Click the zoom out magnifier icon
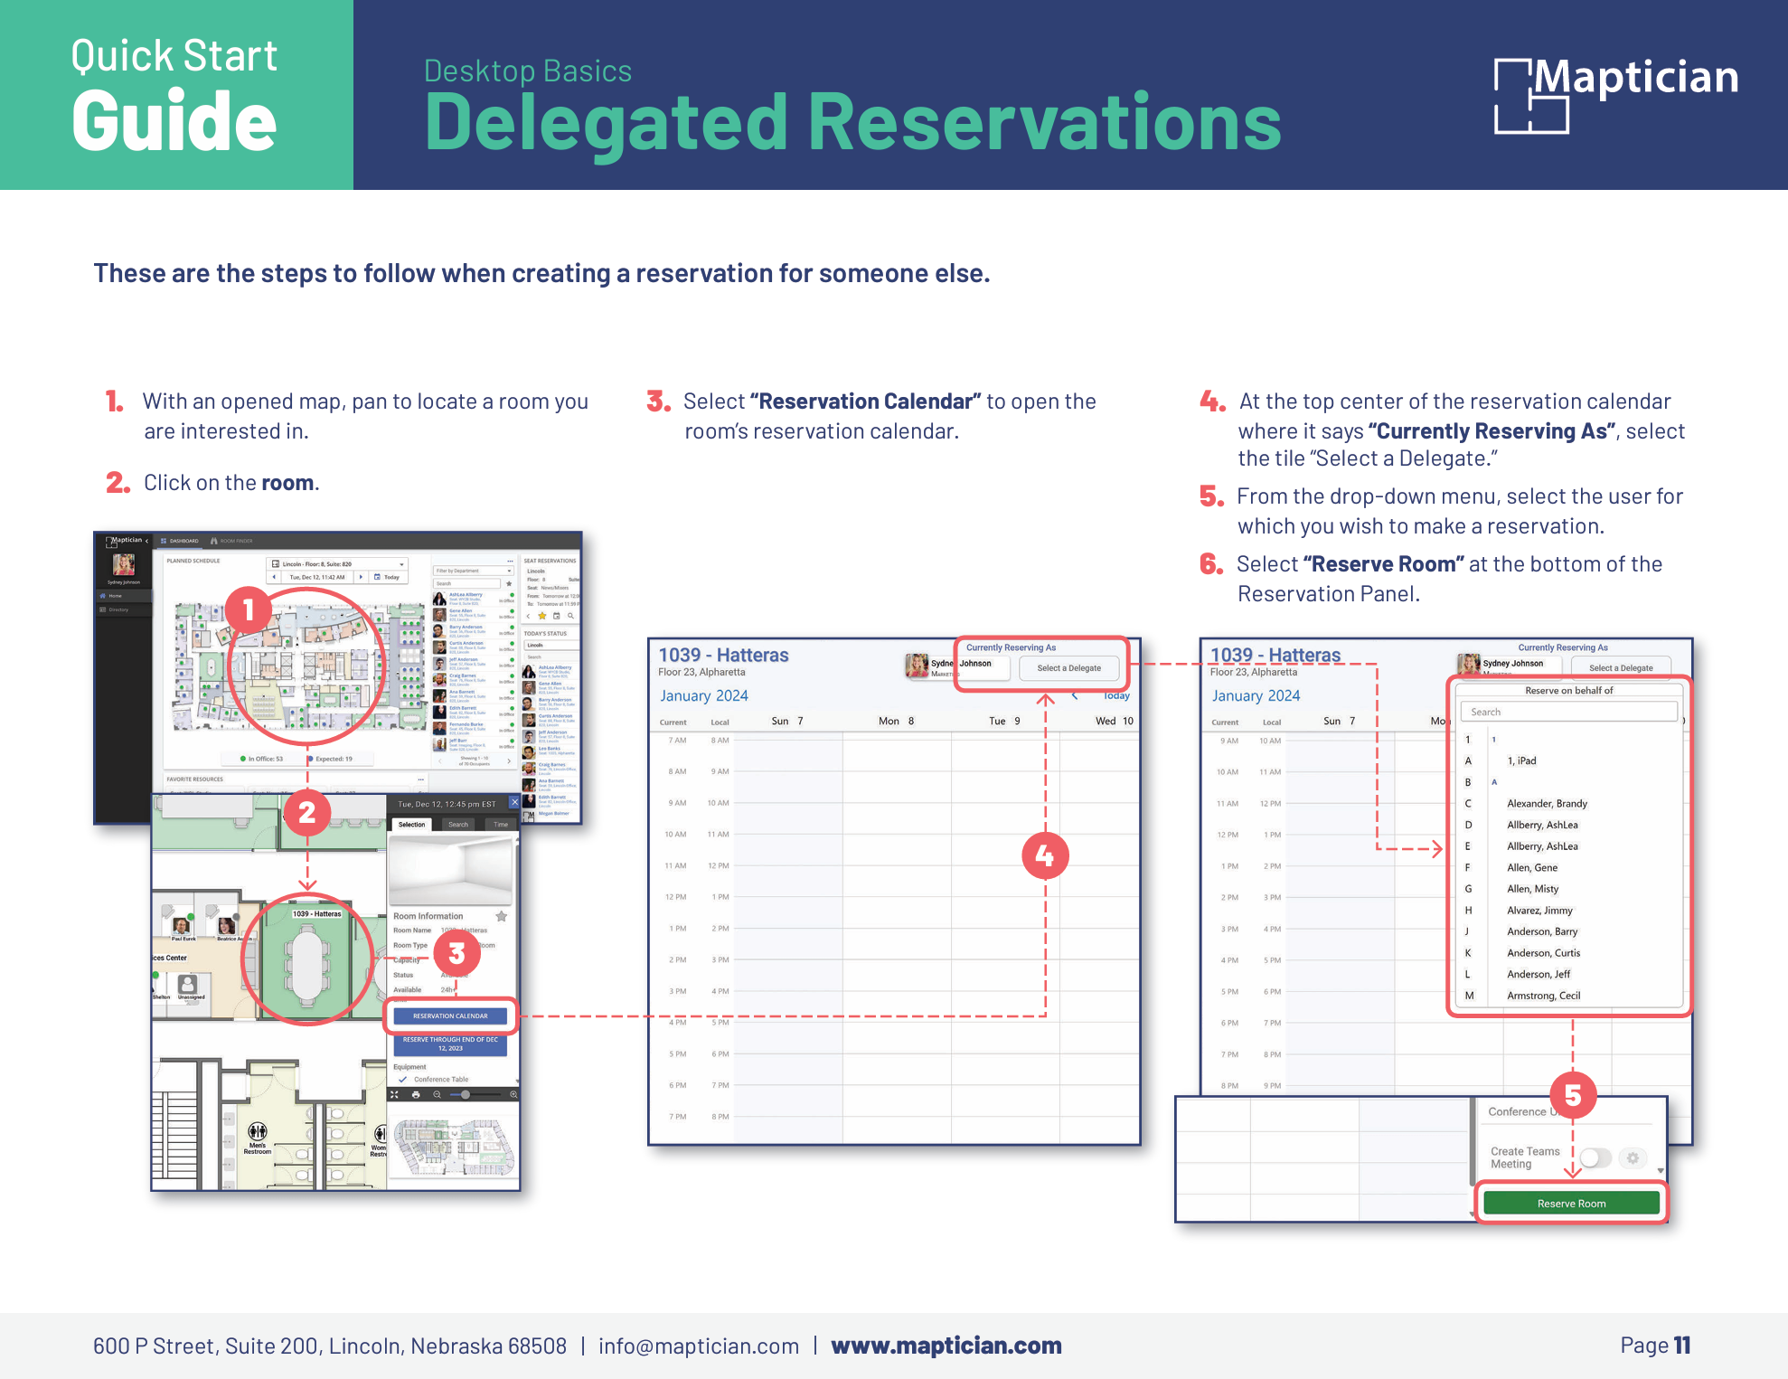 point(437,1094)
